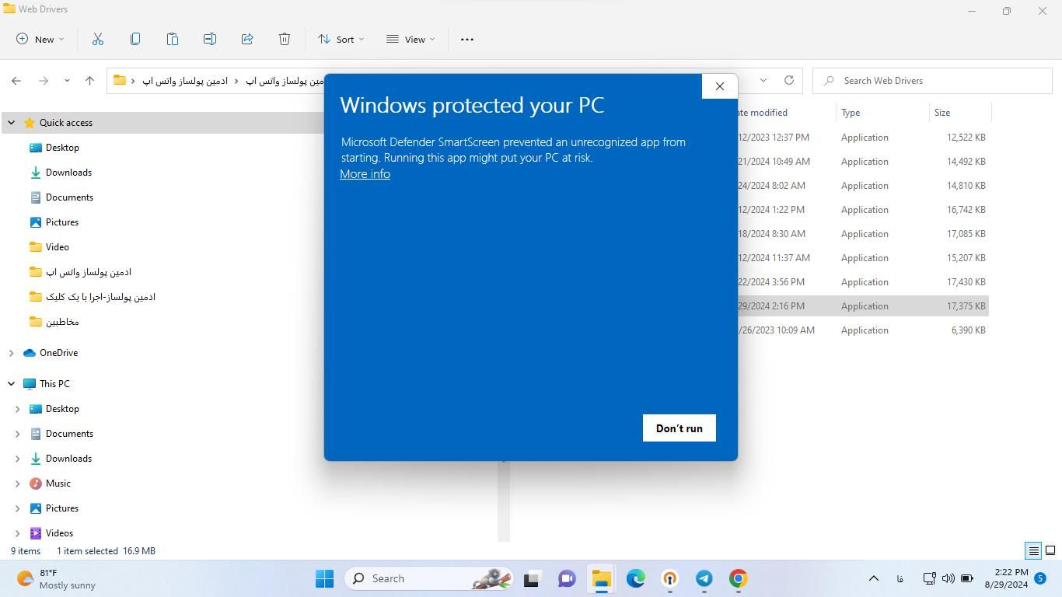This screenshot has height=597, width=1062.
Task: Open recent locations chevron
Action: (67, 80)
